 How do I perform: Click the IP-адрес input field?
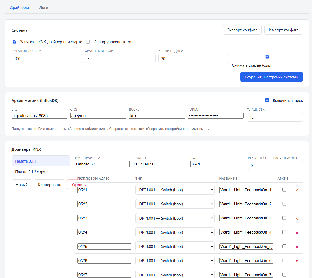[x=160, y=164]
